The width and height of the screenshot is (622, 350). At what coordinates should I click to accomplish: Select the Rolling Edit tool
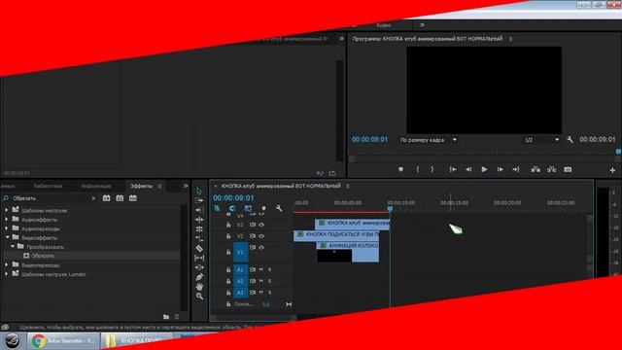199,220
